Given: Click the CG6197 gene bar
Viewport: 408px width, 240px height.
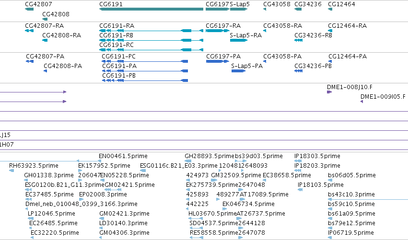Looking at the screenshot, I should [218, 9].
